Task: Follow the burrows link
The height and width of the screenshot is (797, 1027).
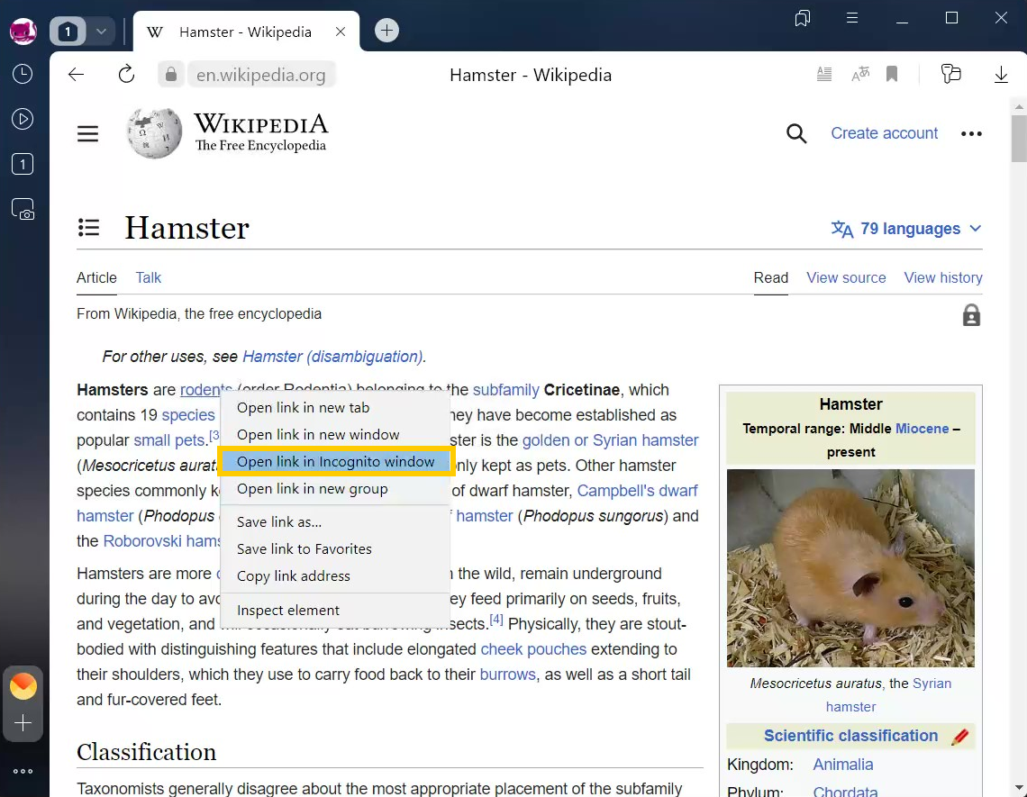Action: point(507,675)
